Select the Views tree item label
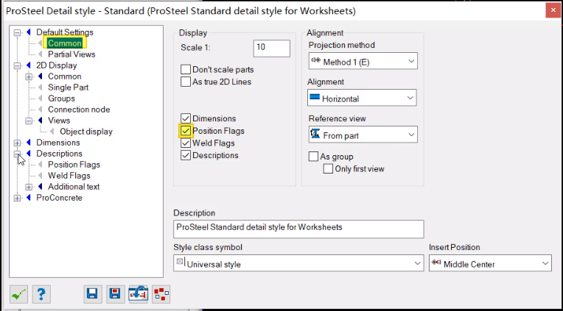The height and width of the screenshot is (311, 563). click(59, 121)
